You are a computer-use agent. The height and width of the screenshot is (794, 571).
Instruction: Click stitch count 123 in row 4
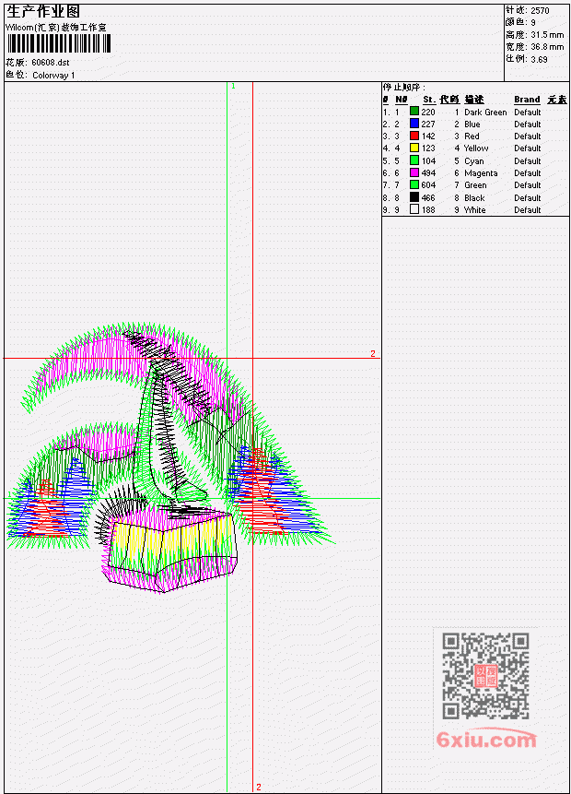tap(428, 148)
